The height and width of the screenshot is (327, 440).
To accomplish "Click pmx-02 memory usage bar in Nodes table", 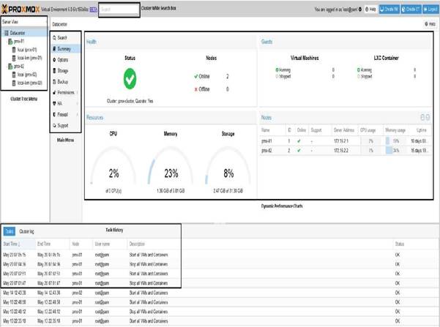I will [x=395, y=151].
